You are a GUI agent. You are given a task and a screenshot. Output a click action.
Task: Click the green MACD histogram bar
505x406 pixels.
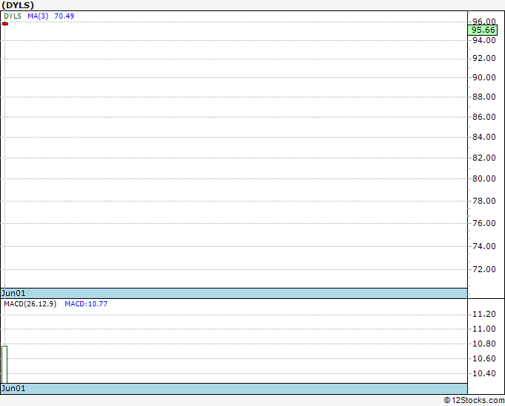pyautogui.click(x=4, y=364)
